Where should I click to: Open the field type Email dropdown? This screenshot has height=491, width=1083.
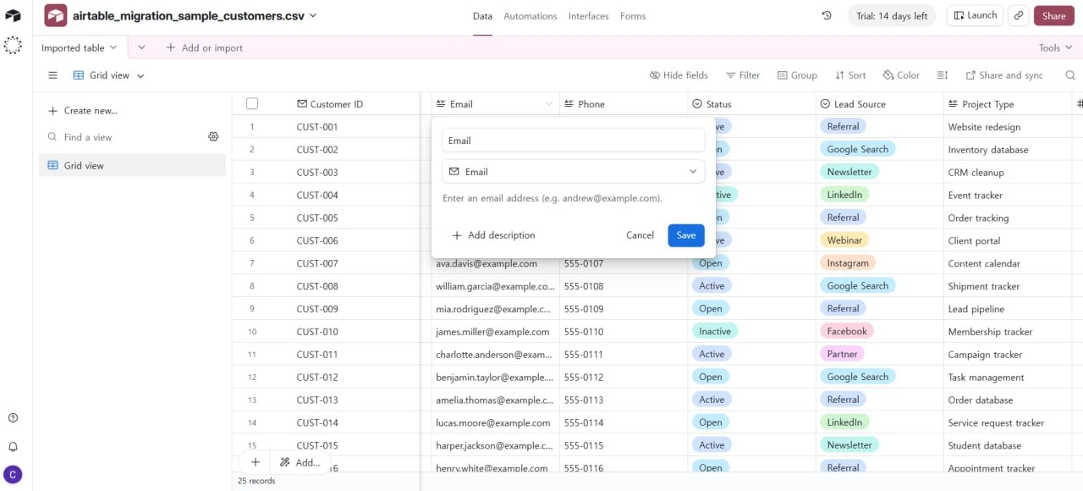(574, 172)
